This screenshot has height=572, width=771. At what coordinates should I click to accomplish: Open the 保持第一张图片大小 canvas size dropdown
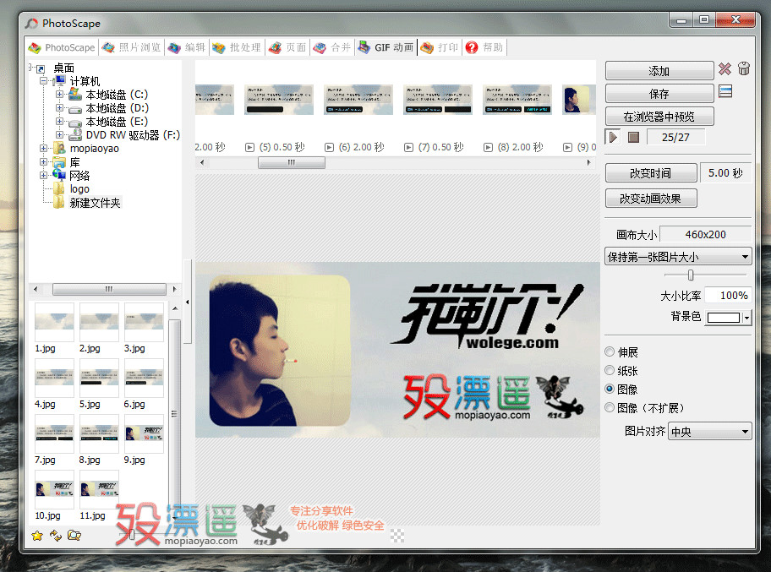678,257
